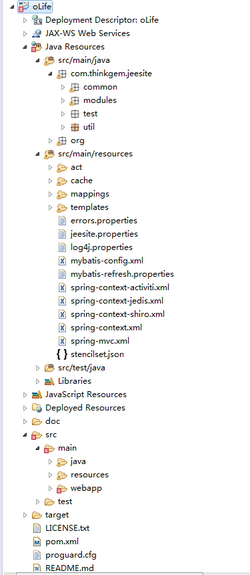Expand the target folder arrow
The width and height of the screenshot is (250, 575).
tap(25, 515)
